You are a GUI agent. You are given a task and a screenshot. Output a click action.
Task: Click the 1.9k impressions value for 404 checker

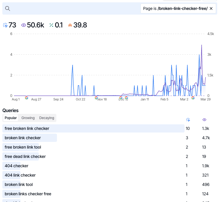click(x=206, y=166)
